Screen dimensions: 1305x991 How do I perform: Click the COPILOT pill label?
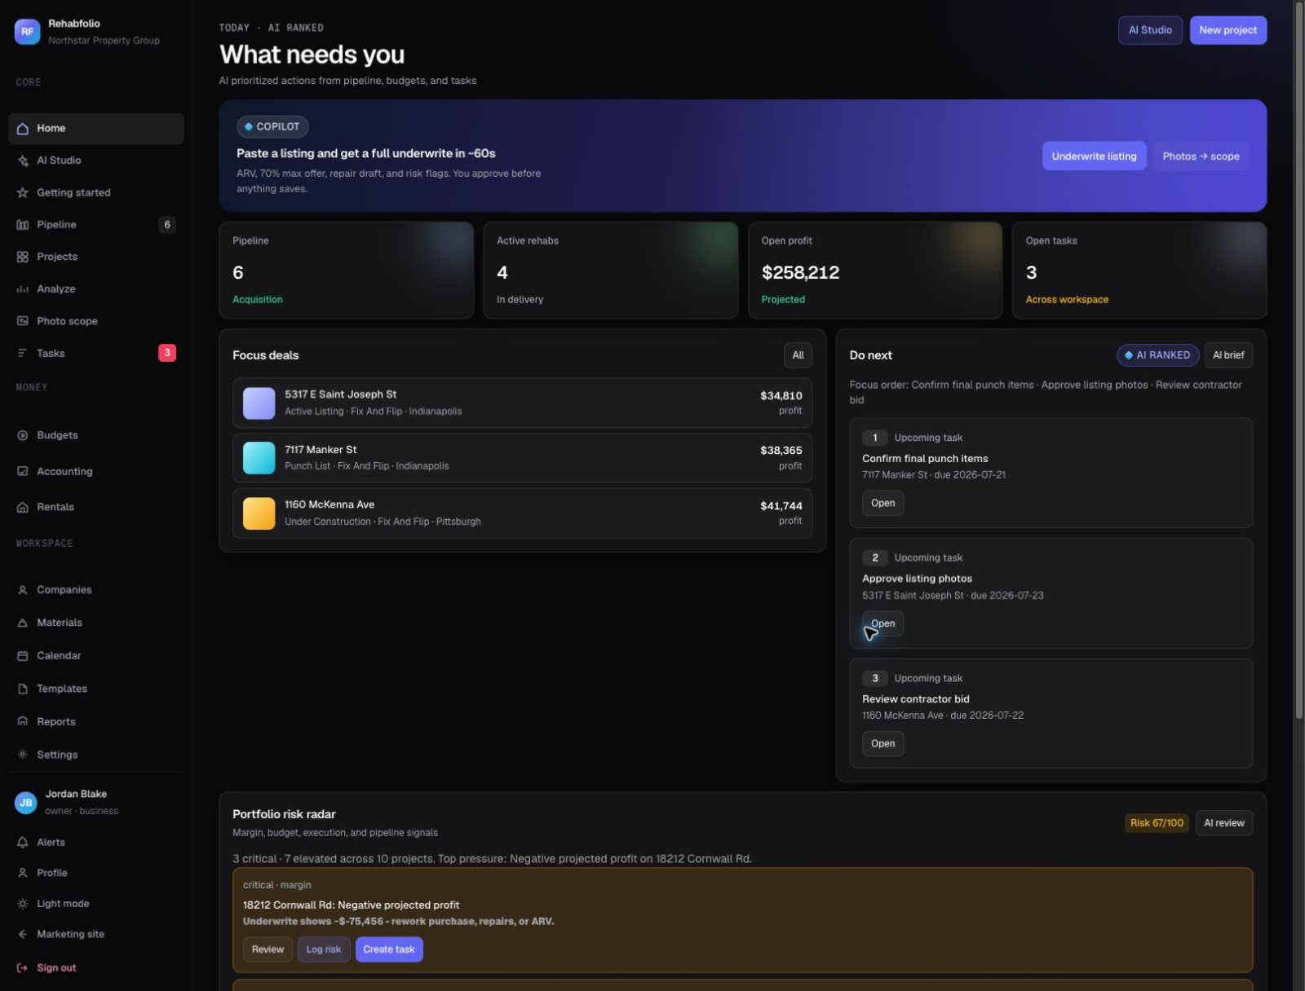[x=272, y=127]
